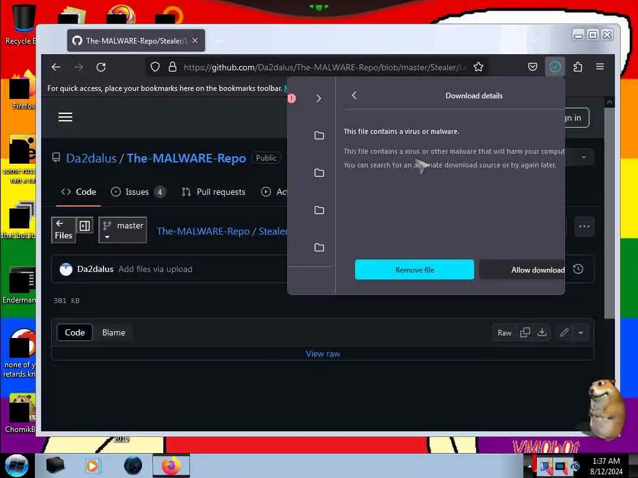Open the third folder icon in downloads list
Screen dimensions: 638x478
(x=320, y=210)
